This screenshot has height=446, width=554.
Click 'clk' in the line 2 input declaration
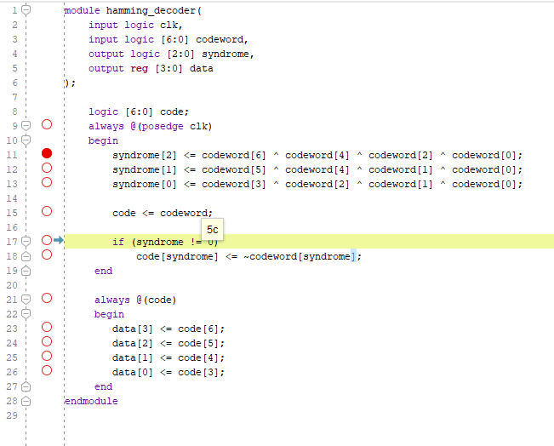tap(168, 25)
